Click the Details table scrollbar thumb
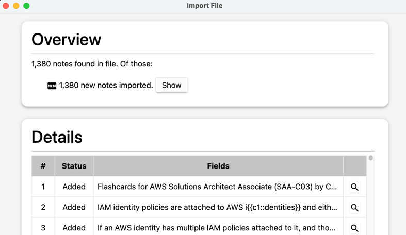The width and height of the screenshot is (406, 235). pos(370,158)
